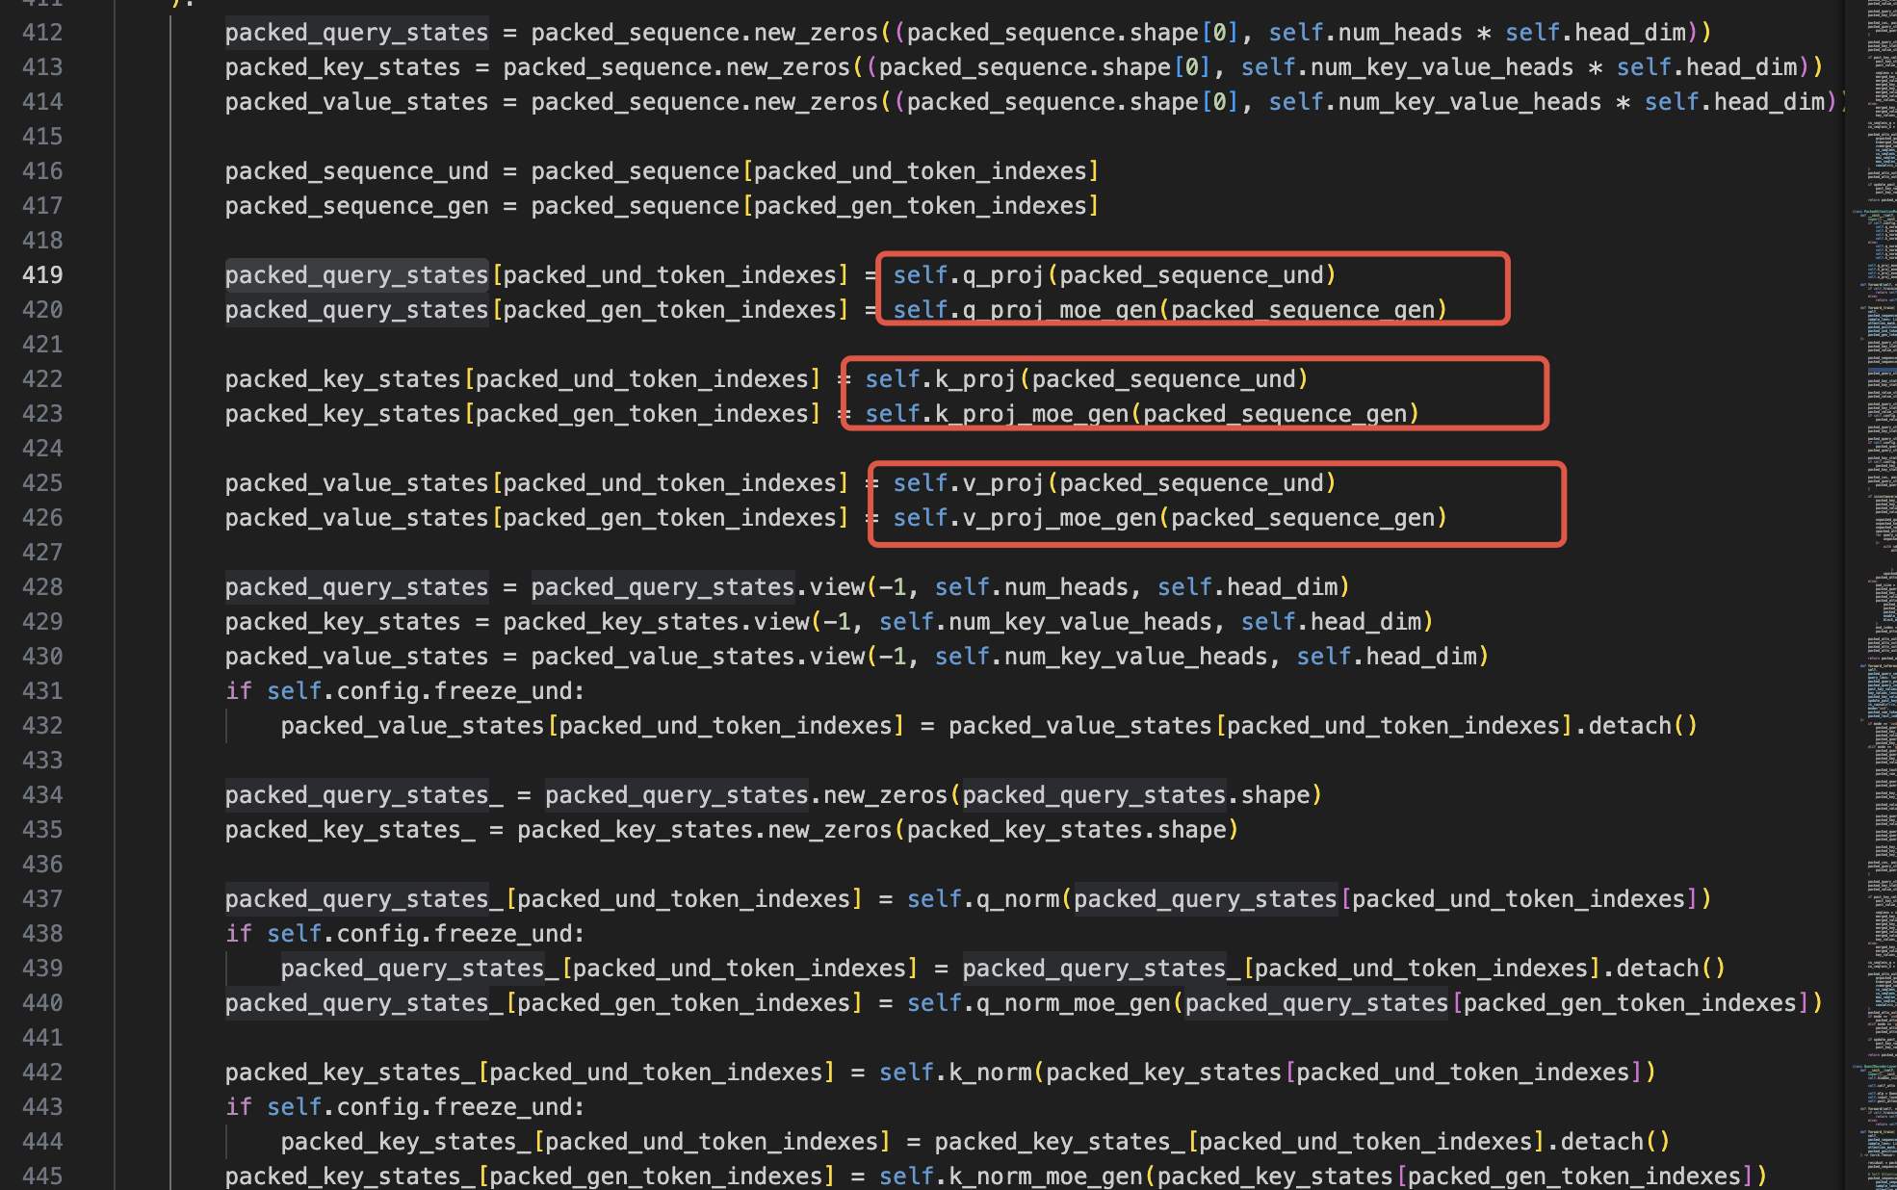Click new_zeros call on line 434
This screenshot has height=1190, width=1897.
[885, 795]
